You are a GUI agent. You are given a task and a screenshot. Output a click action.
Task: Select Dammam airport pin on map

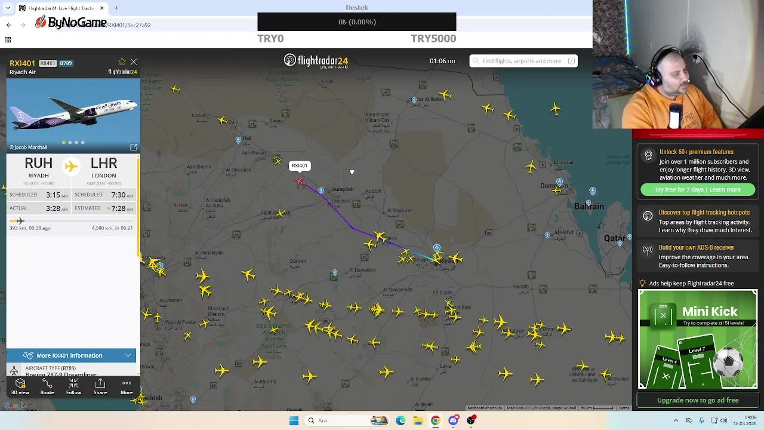coord(559,182)
